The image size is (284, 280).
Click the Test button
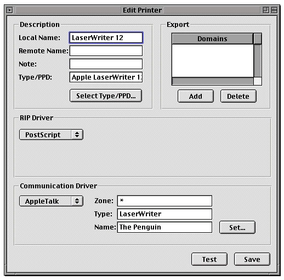209,259
